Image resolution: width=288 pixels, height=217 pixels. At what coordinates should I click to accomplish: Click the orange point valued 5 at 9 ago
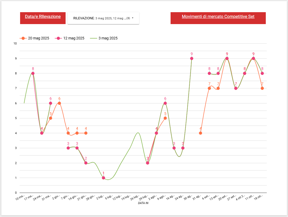(x=165, y=118)
